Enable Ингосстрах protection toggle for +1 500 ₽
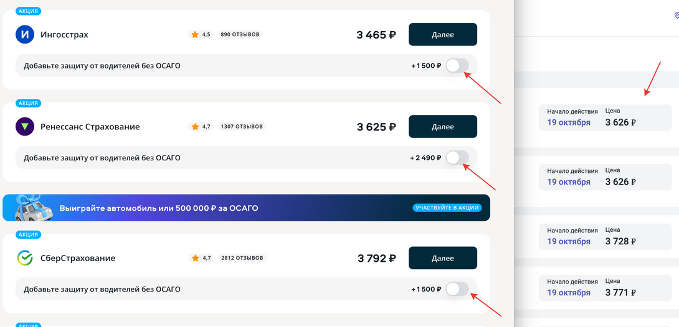679x327 pixels. (x=457, y=65)
